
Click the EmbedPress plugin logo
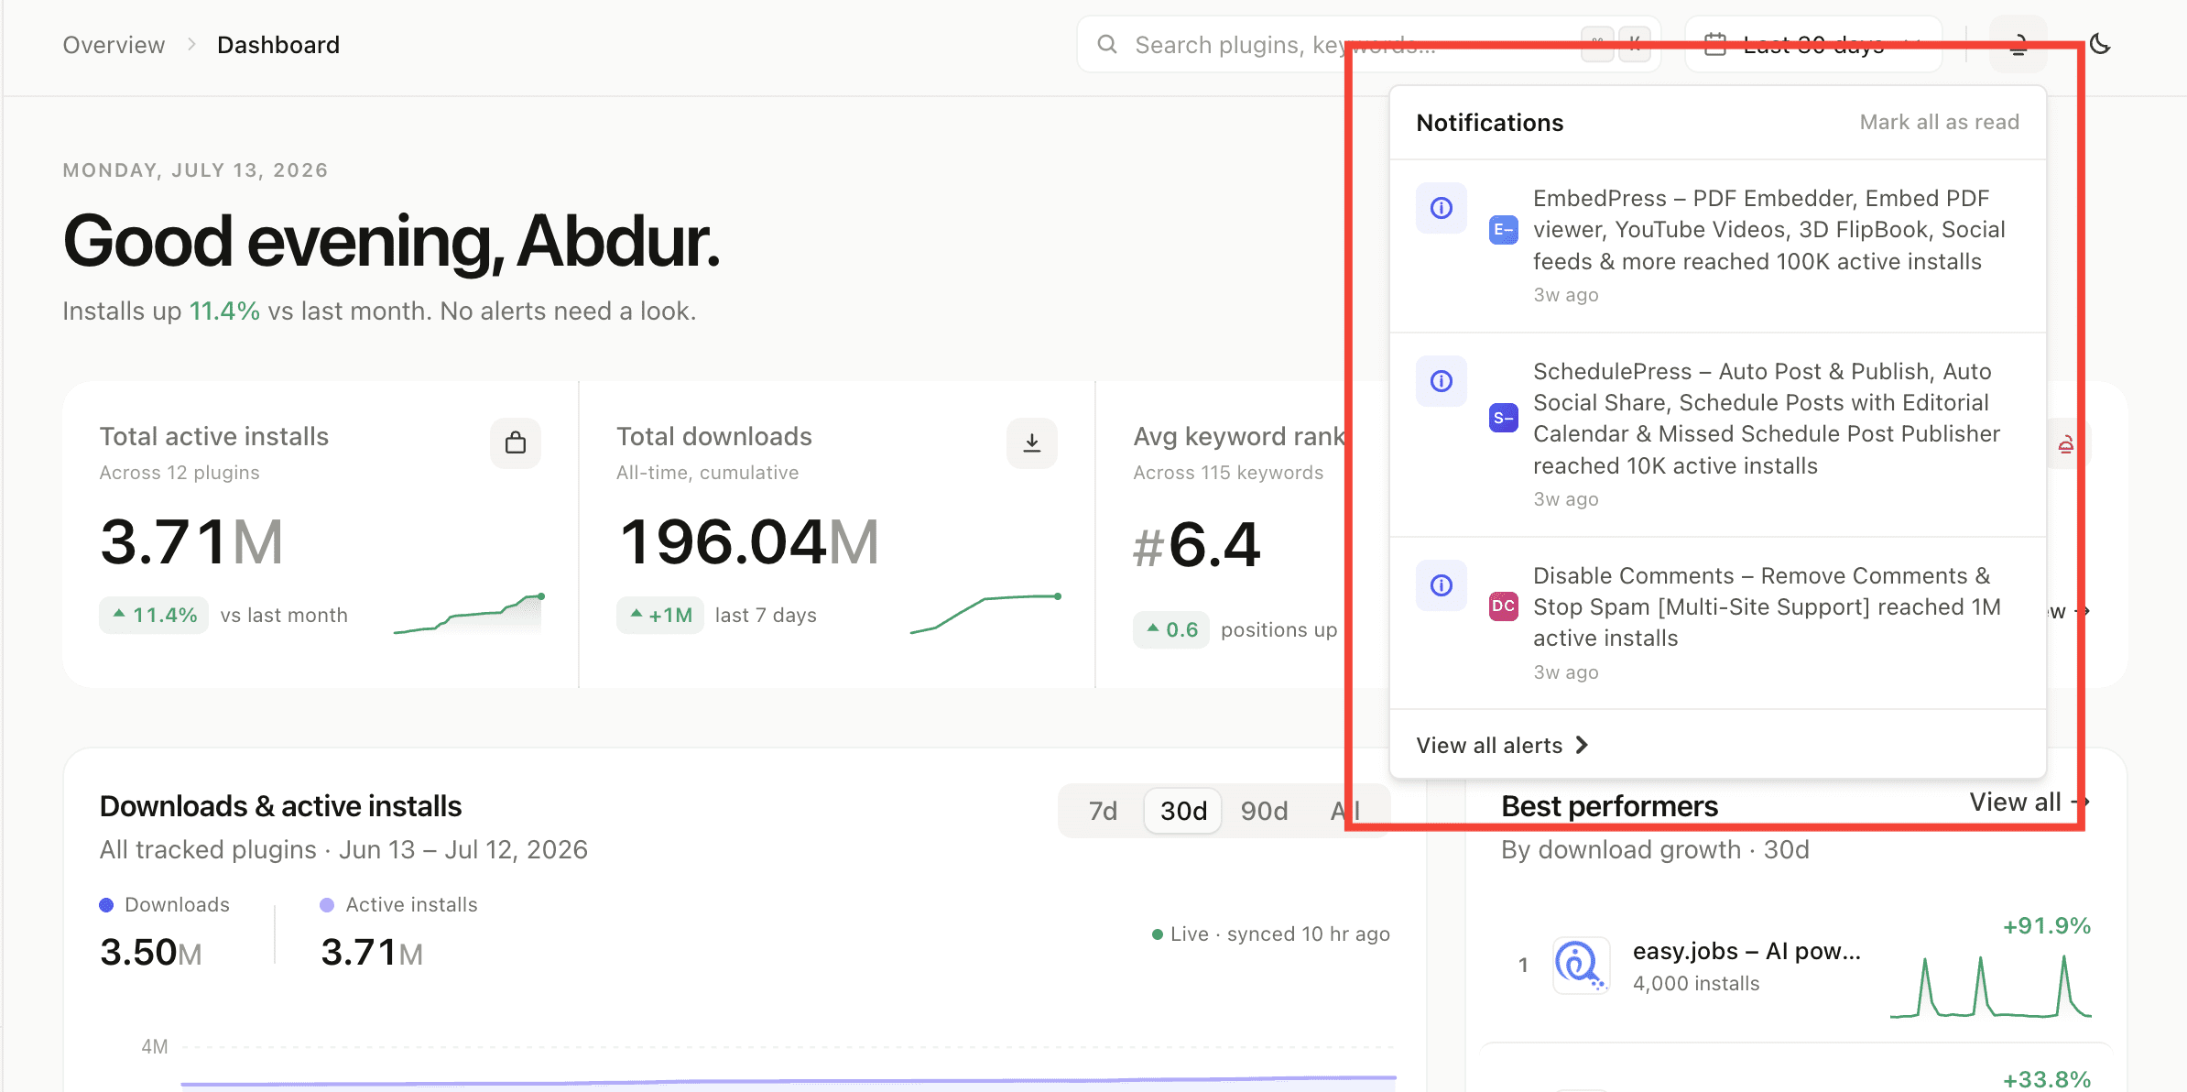1503,230
